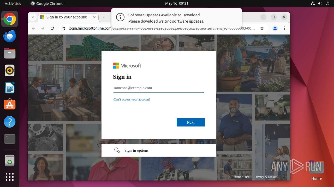Launch Thunderbird Mail from the dock
Screen dimensions: 334x187
tap(10, 36)
